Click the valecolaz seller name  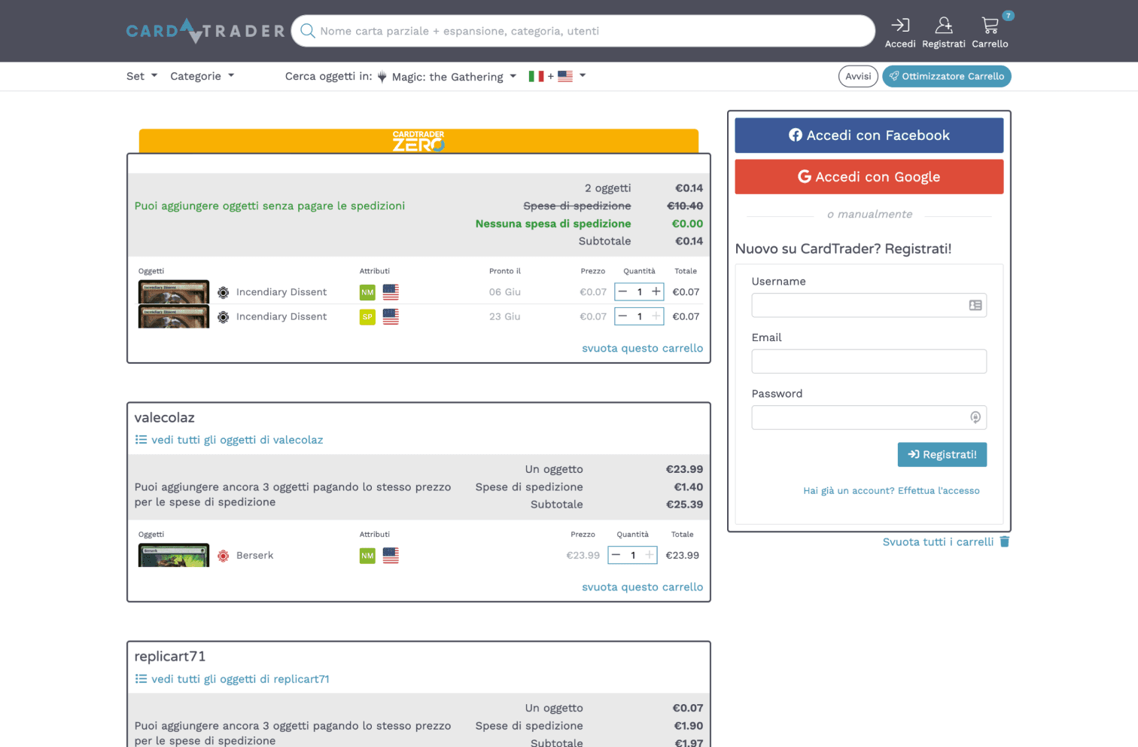click(164, 418)
